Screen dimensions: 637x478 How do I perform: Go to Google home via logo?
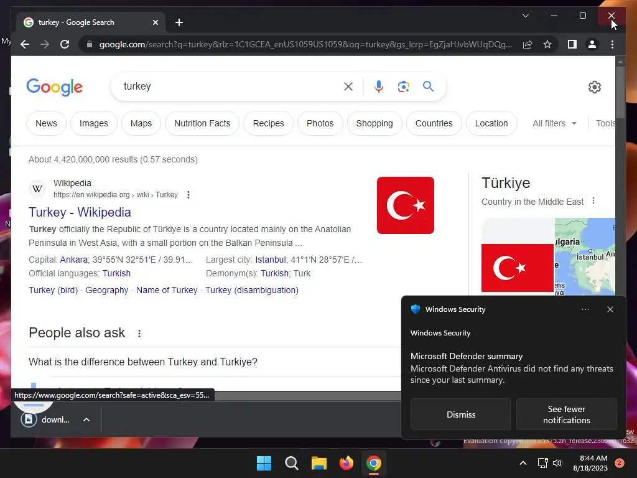pos(55,87)
